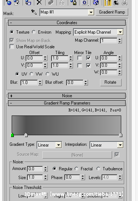The height and width of the screenshot is (201, 138).
Task: Open the Mapping dropdown Explicit Map Channel
Action: [x=98, y=32]
